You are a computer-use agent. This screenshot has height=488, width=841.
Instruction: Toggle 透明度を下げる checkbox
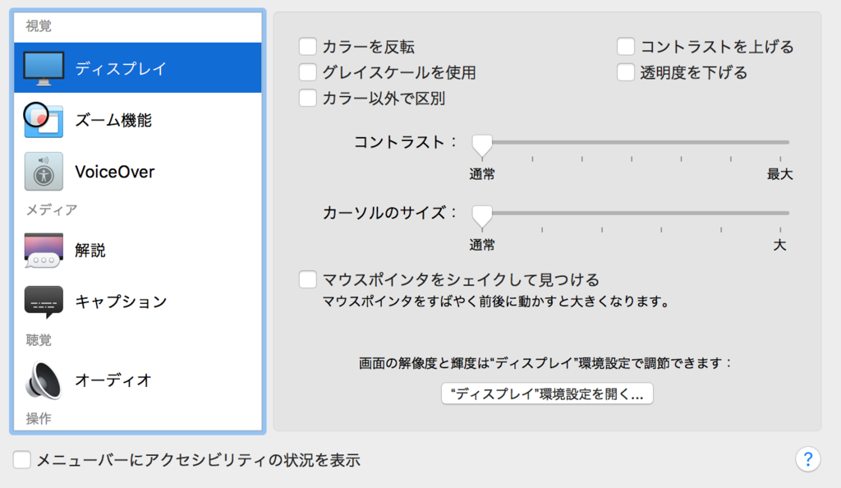point(625,72)
